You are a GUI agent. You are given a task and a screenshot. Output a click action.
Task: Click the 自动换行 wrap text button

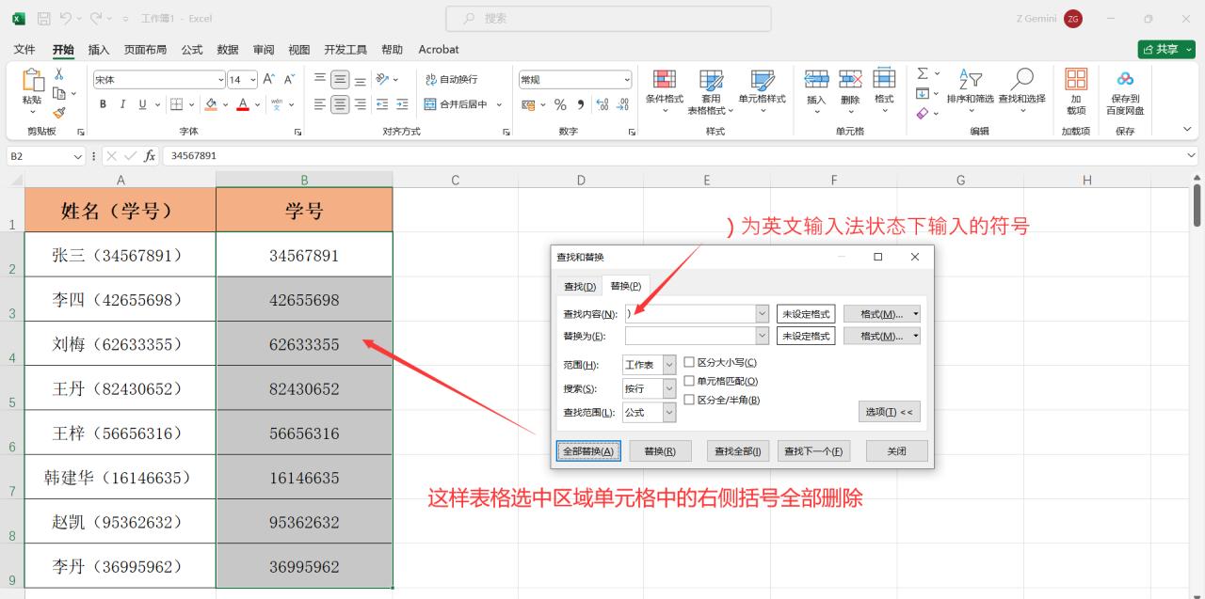pos(451,80)
